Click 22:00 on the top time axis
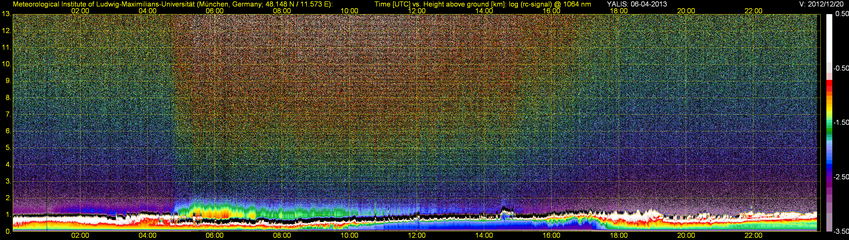849x240 pixels. click(x=753, y=11)
